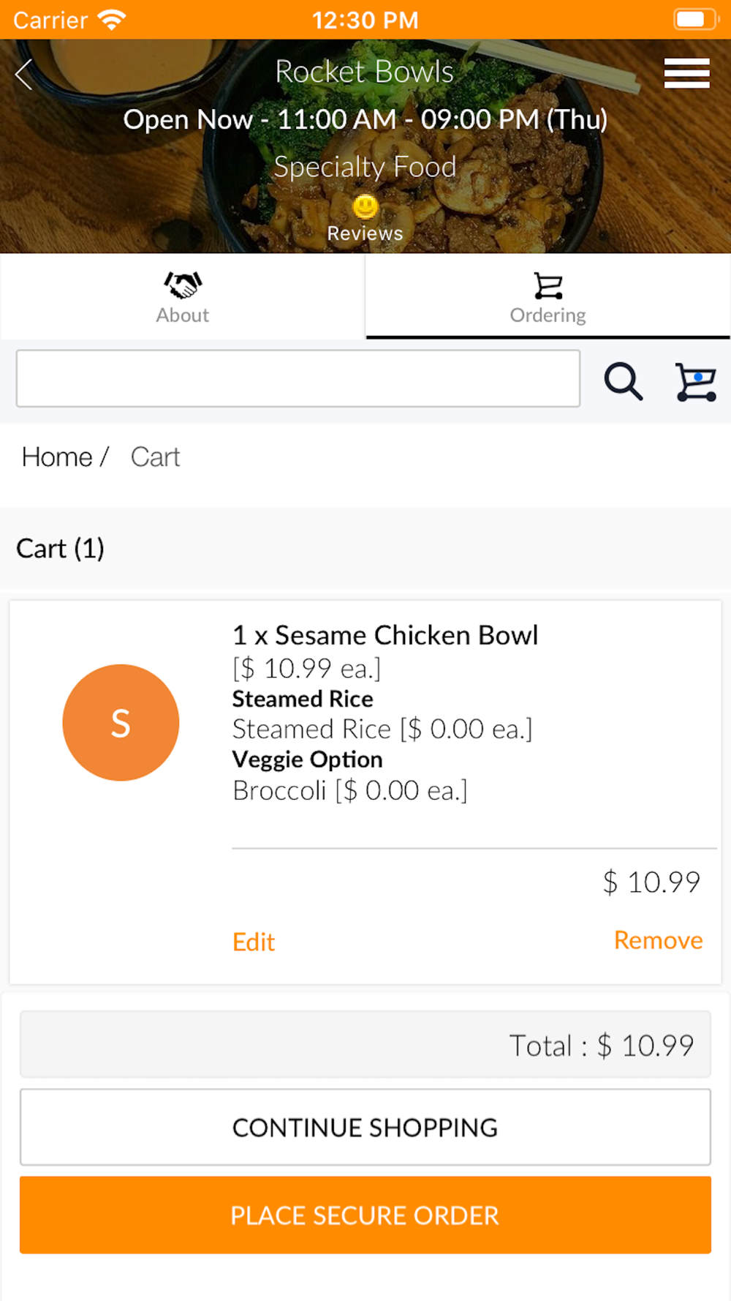This screenshot has width=731, height=1301.
Task: Tap the handshake About icon
Action: (183, 285)
